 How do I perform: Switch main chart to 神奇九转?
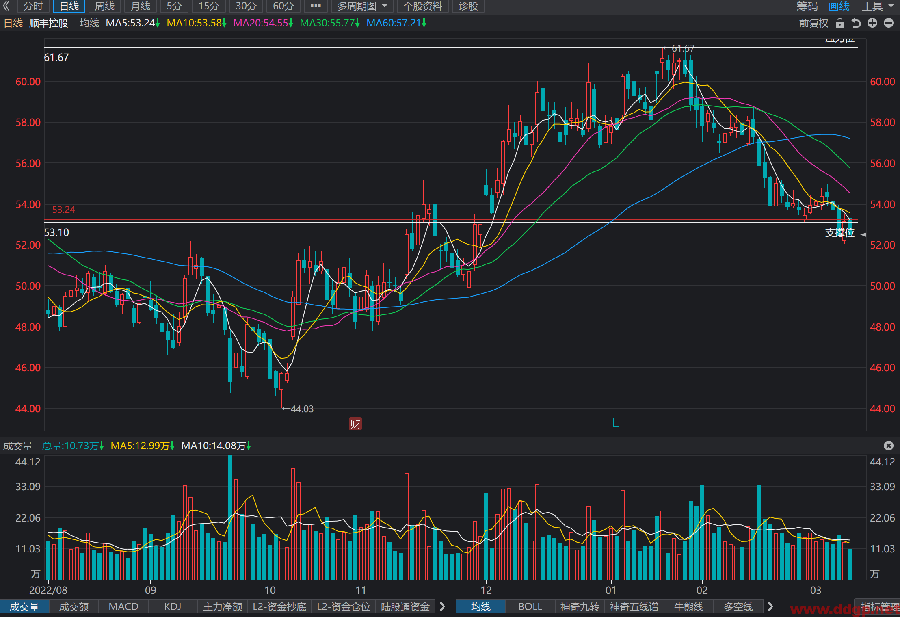point(580,607)
